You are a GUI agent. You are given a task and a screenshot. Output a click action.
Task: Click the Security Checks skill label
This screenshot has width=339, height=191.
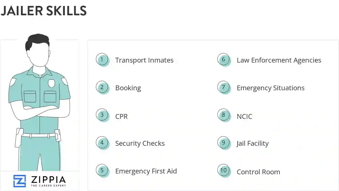pos(140,143)
